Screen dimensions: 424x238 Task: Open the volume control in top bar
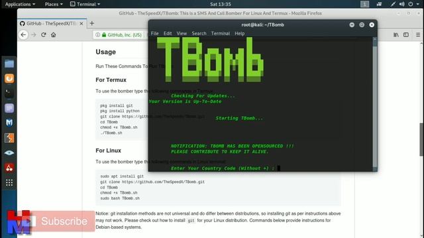point(402,4)
